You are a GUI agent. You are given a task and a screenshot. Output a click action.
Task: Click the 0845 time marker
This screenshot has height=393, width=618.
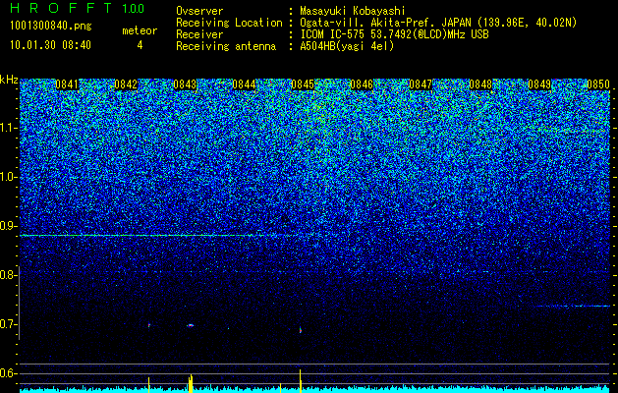pyautogui.click(x=303, y=84)
